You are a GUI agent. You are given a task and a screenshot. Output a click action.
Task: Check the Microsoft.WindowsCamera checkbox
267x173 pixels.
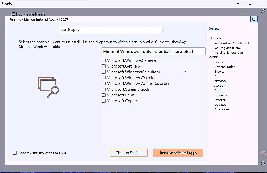click(x=104, y=60)
